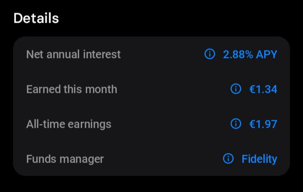Screen dimensions: 303x192
Task: Show info for All-time earnings €1.97
Action: tap(236, 124)
